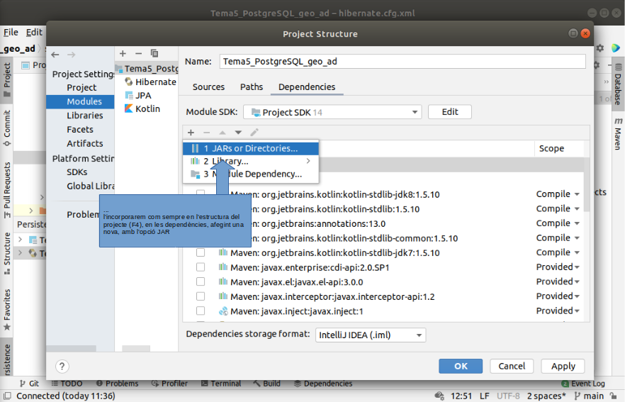This screenshot has height=402, width=625.
Task: Open the Terminal tool window
Action: (221, 384)
